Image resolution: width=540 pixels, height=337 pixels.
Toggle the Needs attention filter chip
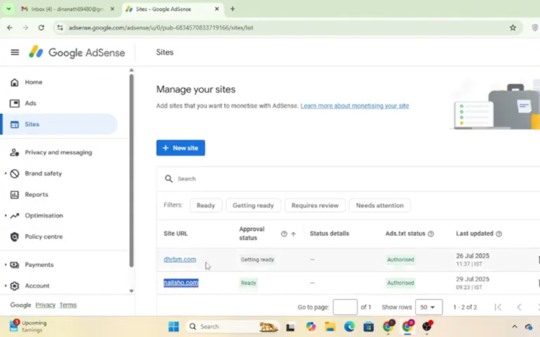379,205
